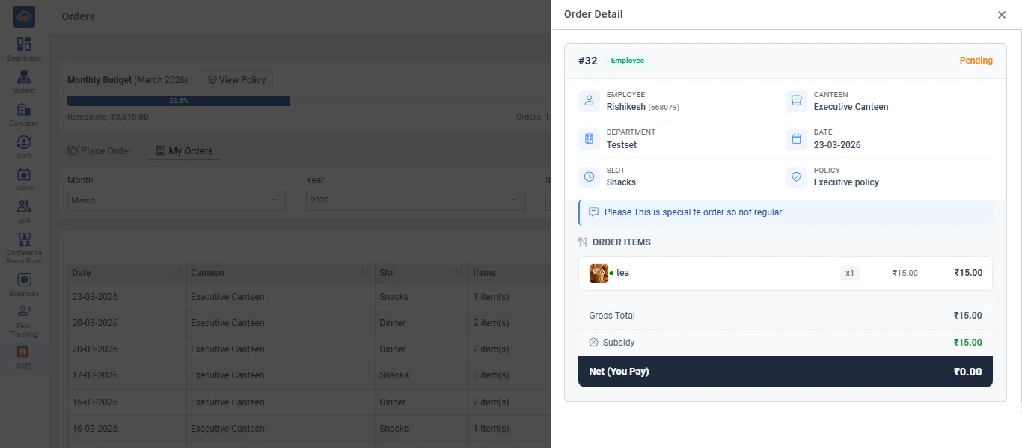Expand the Year dropdown showing 2026
This screenshot has height=448, width=1022.
[415, 200]
